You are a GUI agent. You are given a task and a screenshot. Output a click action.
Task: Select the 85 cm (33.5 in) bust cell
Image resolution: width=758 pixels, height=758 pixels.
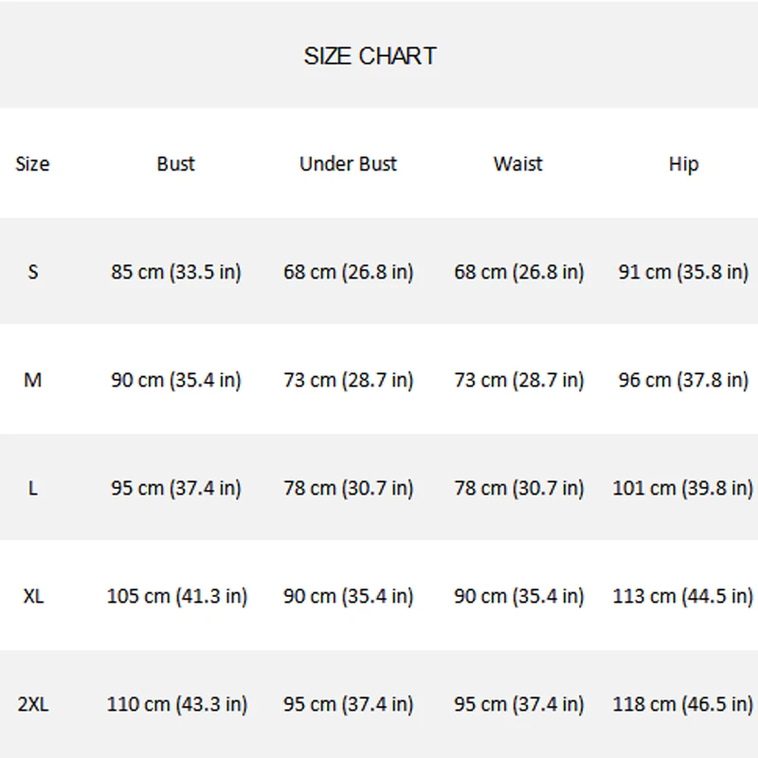[x=176, y=272]
